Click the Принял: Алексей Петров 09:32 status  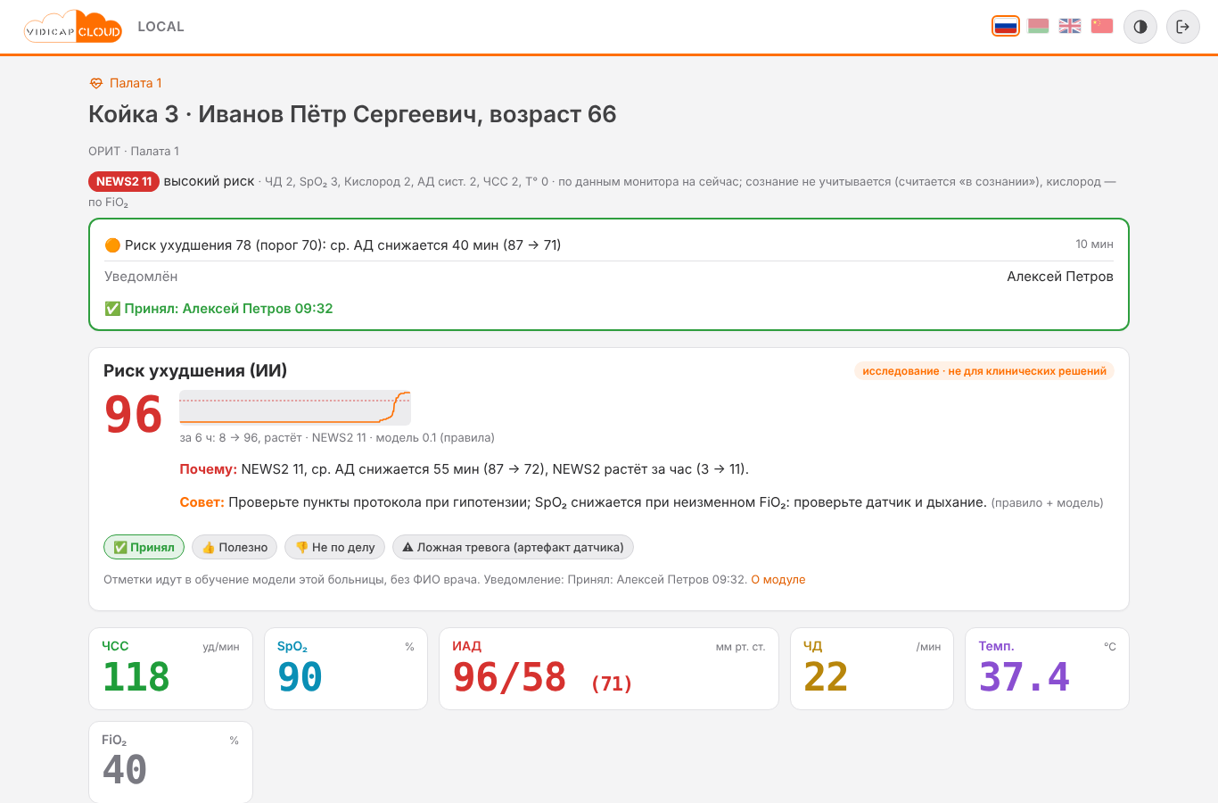[218, 309]
